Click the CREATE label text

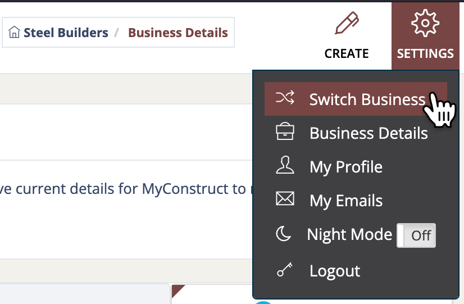347,53
